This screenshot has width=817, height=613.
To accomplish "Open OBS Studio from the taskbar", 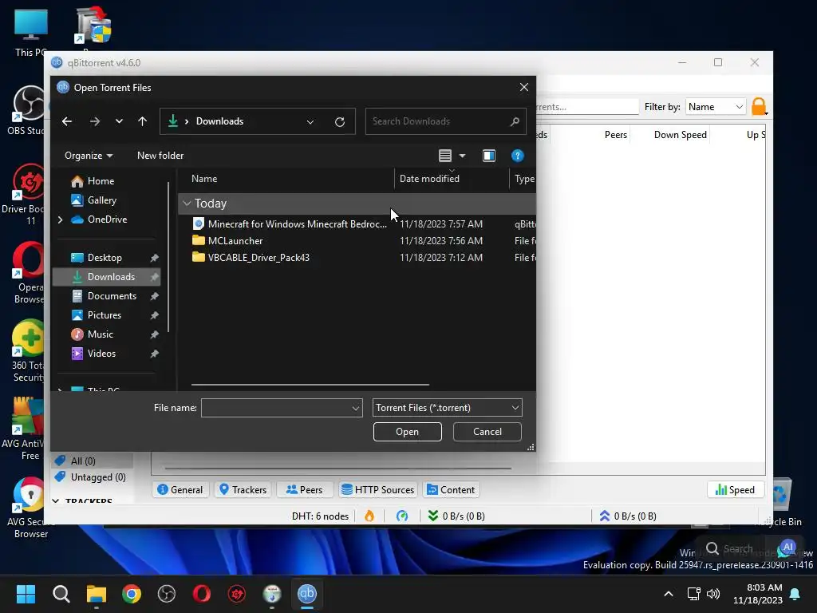I will pos(167,594).
